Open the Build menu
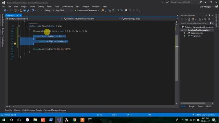This screenshot has width=219, height=123. tap(33, 6)
